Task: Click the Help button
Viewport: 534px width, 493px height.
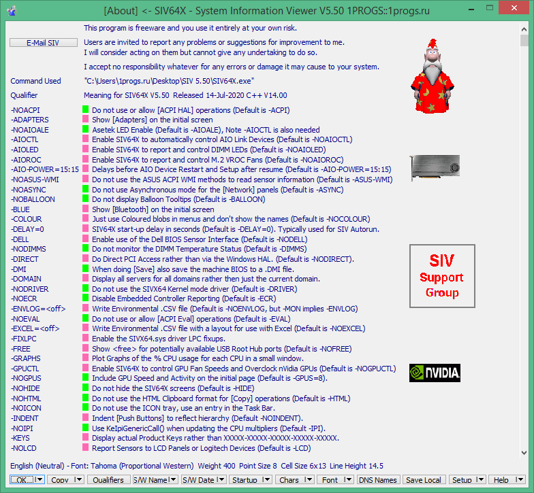Action: pos(501,480)
